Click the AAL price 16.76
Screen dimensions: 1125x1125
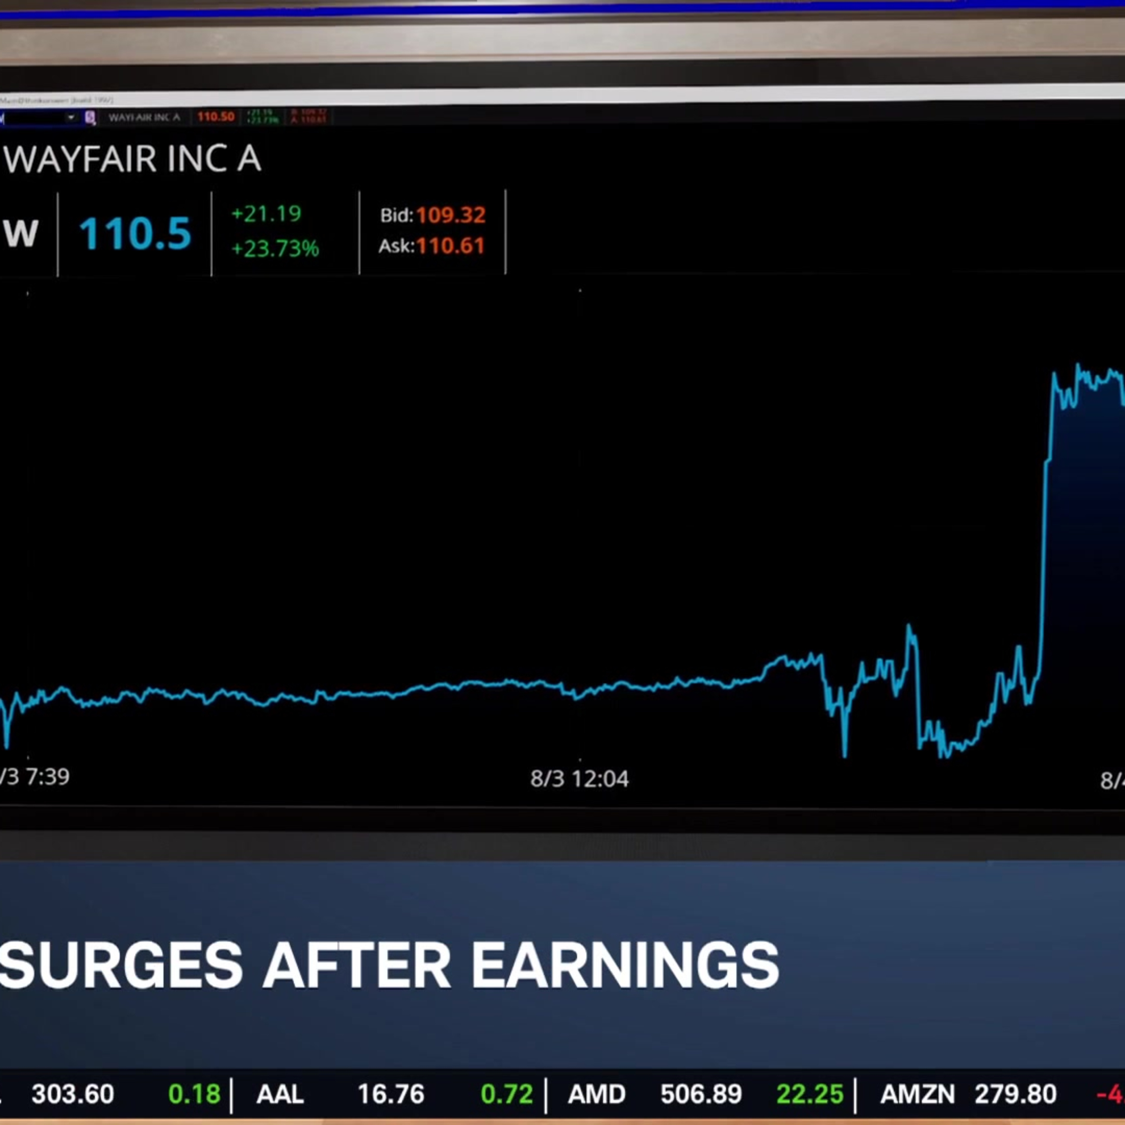tap(391, 1094)
